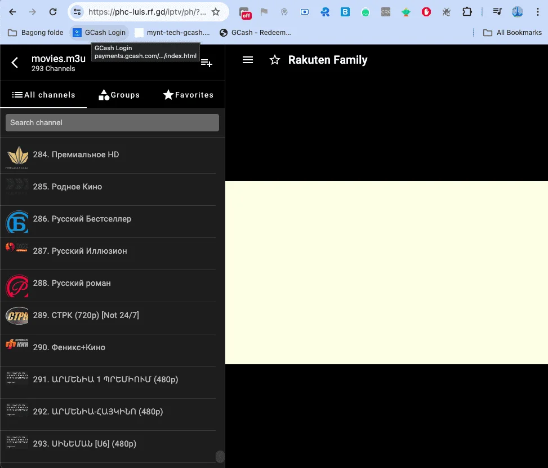Switch to All channels tab
The height and width of the screenshot is (468, 548).
coord(43,95)
